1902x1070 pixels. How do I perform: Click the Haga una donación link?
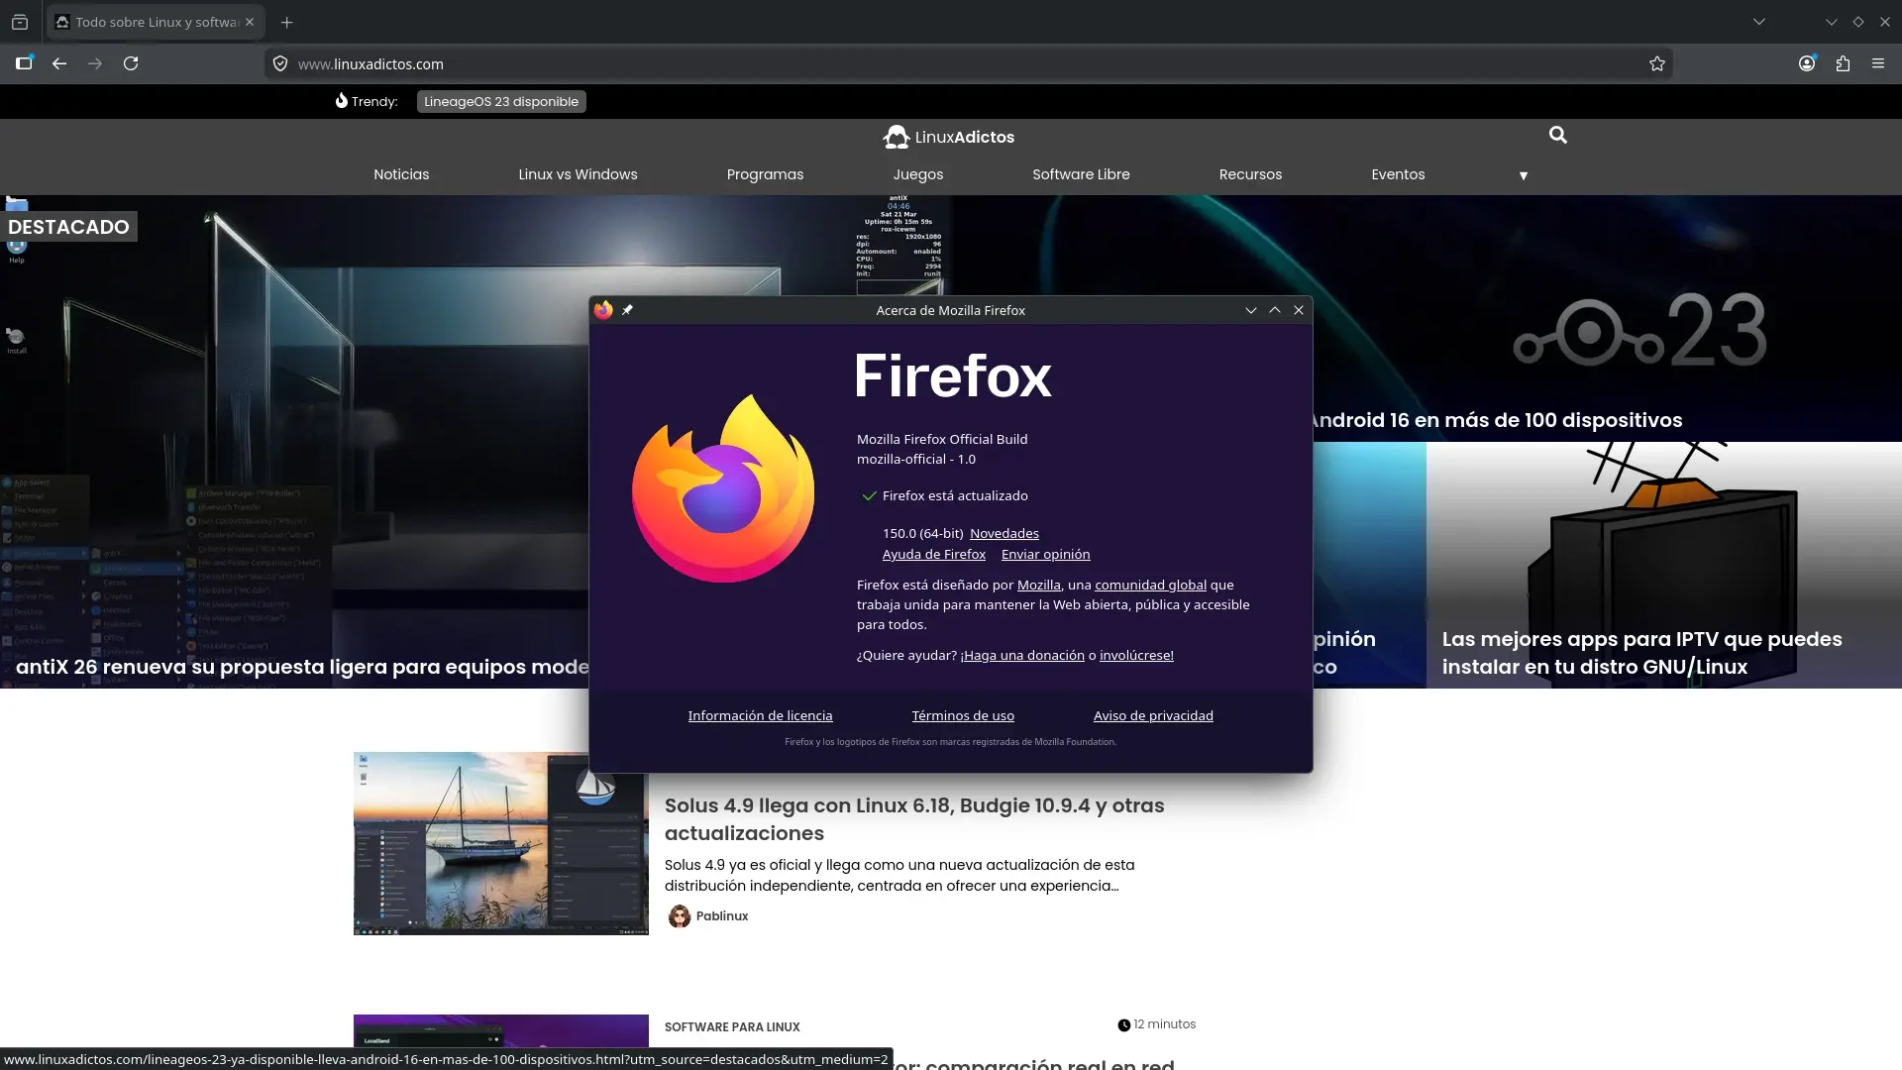click(1022, 655)
